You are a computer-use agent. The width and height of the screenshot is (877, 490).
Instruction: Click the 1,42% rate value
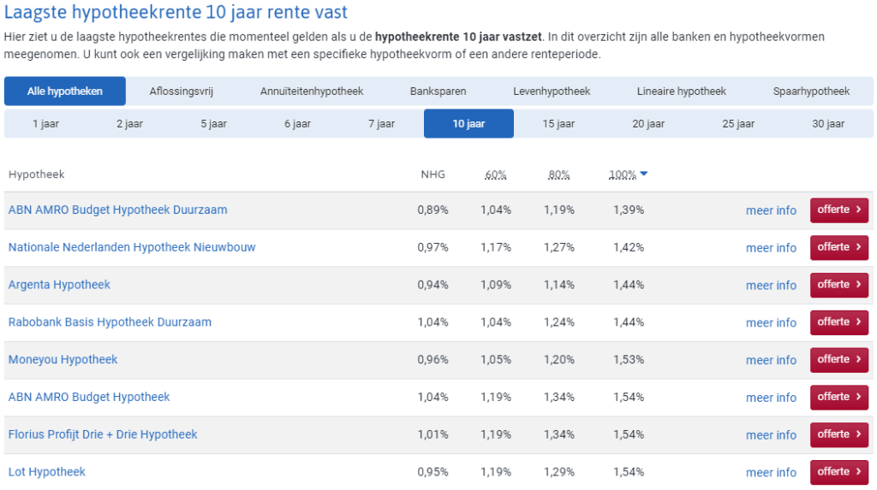(x=629, y=247)
